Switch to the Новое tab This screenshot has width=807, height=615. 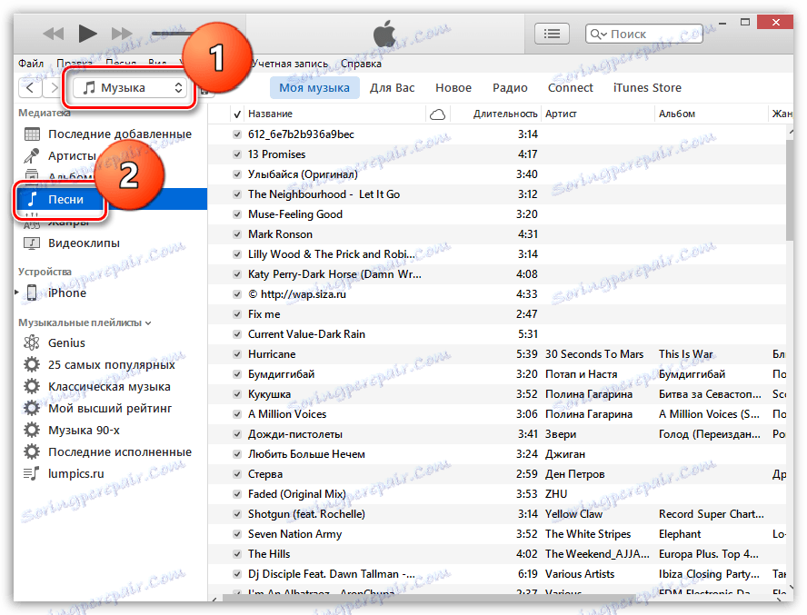[x=453, y=88]
